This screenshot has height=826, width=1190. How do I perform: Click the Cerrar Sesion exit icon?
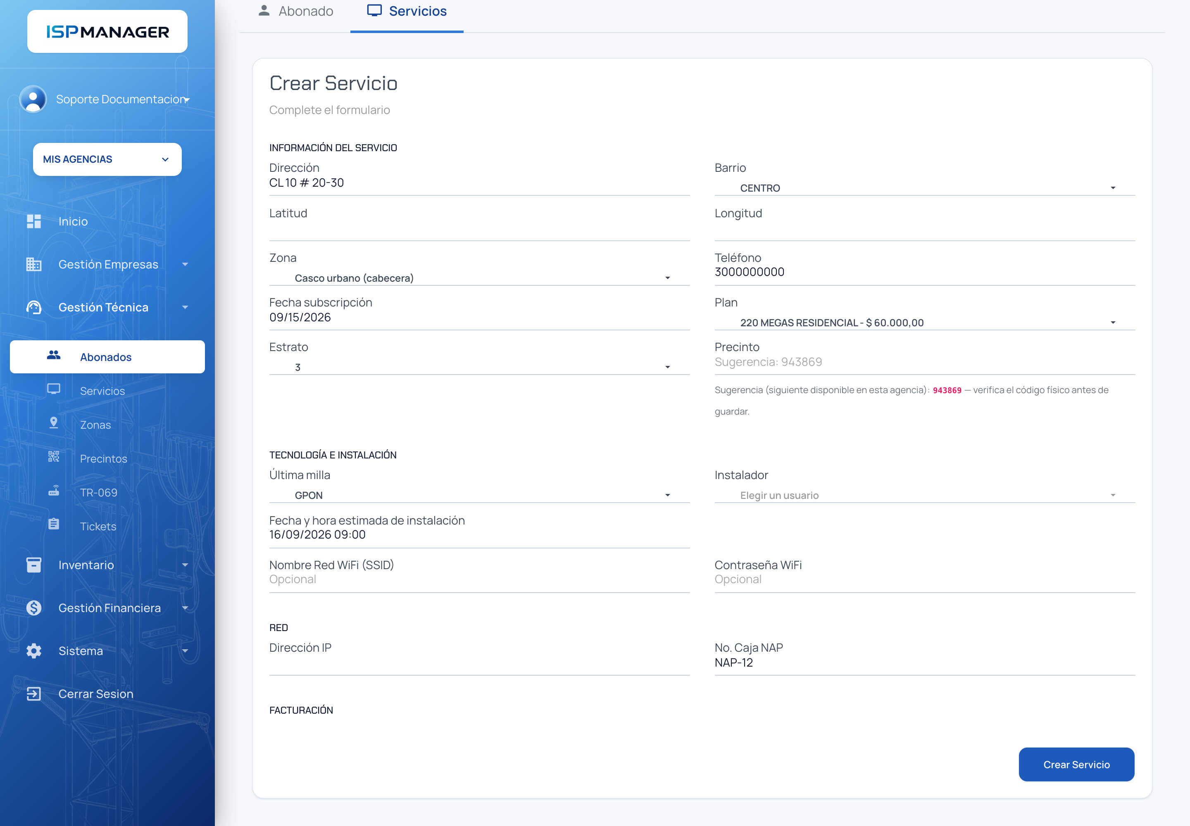click(x=33, y=694)
